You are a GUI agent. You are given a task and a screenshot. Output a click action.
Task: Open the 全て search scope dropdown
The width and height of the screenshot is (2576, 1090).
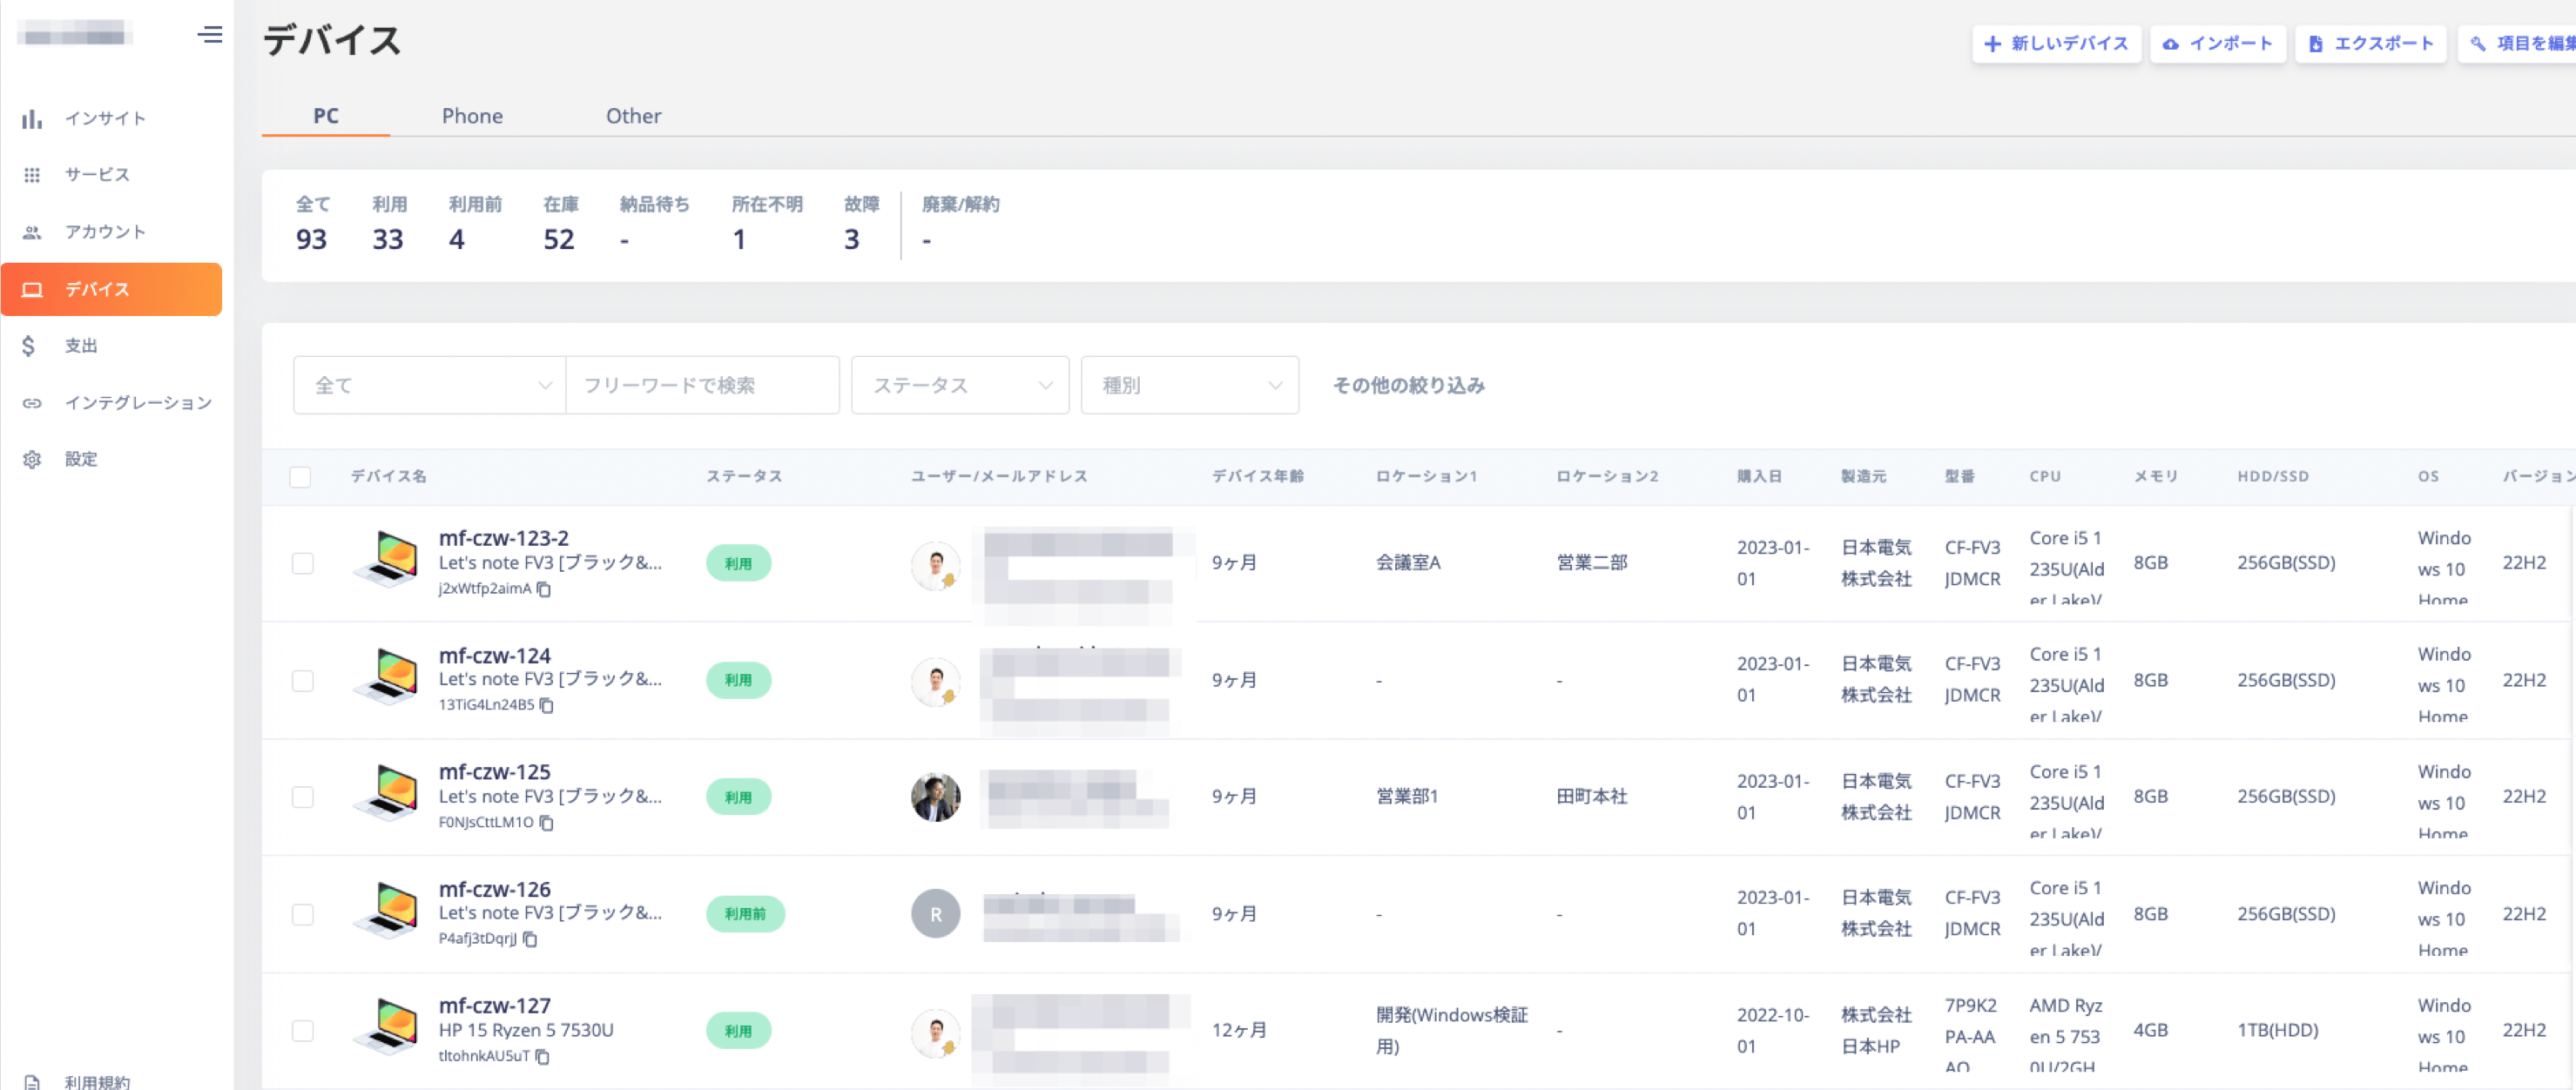pos(430,385)
